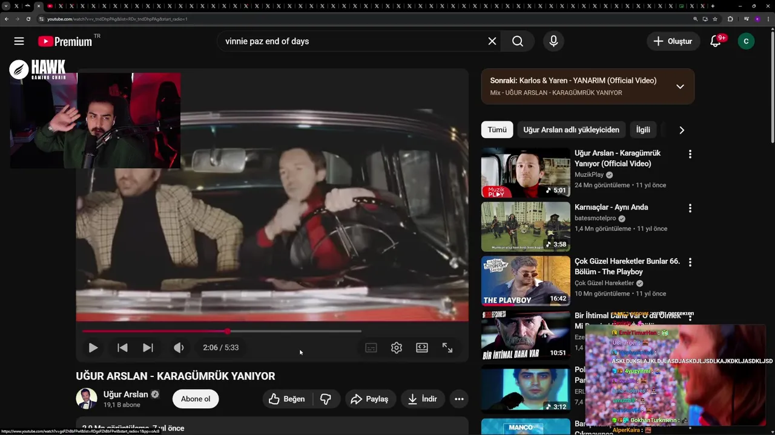Image resolution: width=775 pixels, height=435 pixels.
Task: Subscribe with Abone ol button
Action: pyautogui.click(x=196, y=399)
